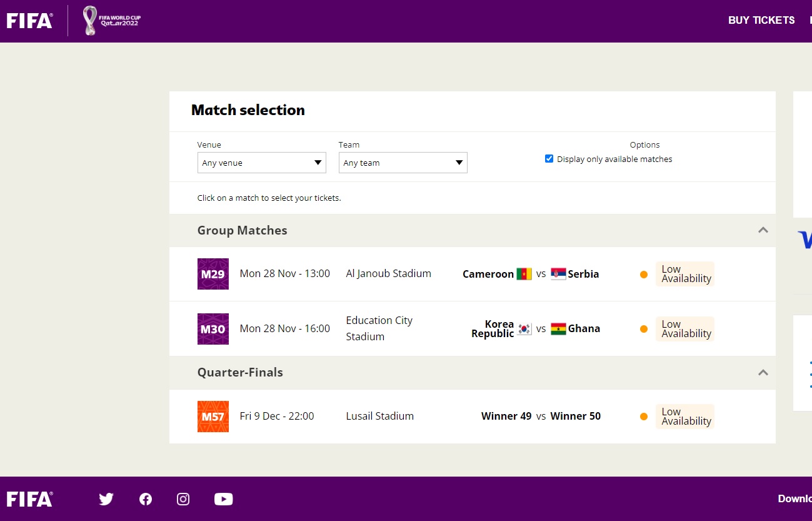
Task: Open the Instagram icon in footer
Action: point(183,498)
